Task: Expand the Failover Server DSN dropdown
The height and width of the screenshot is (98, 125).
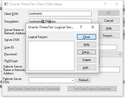Action: (x=73, y=80)
